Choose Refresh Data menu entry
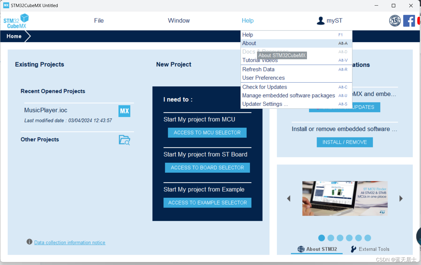The image size is (421, 265). pyautogui.click(x=296, y=69)
